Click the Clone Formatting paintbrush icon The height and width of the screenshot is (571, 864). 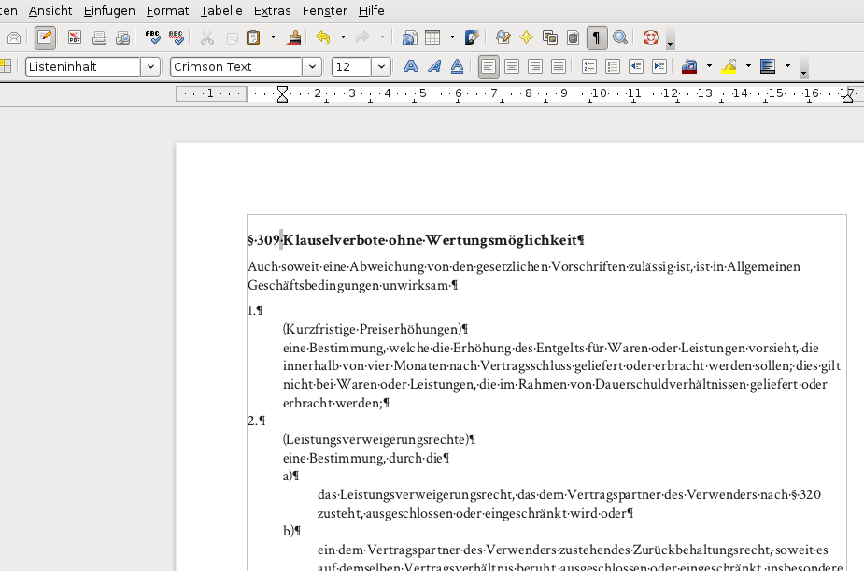pos(294,37)
